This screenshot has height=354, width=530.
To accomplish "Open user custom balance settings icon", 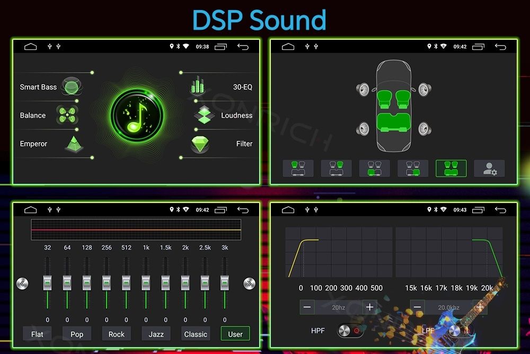I will (489, 169).
